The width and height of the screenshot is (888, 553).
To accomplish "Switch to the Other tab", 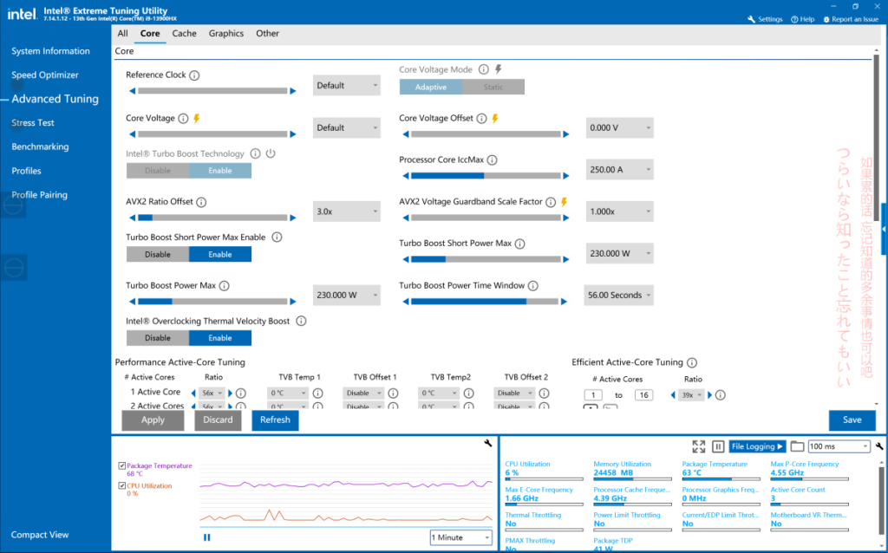I will coord(267,34).
